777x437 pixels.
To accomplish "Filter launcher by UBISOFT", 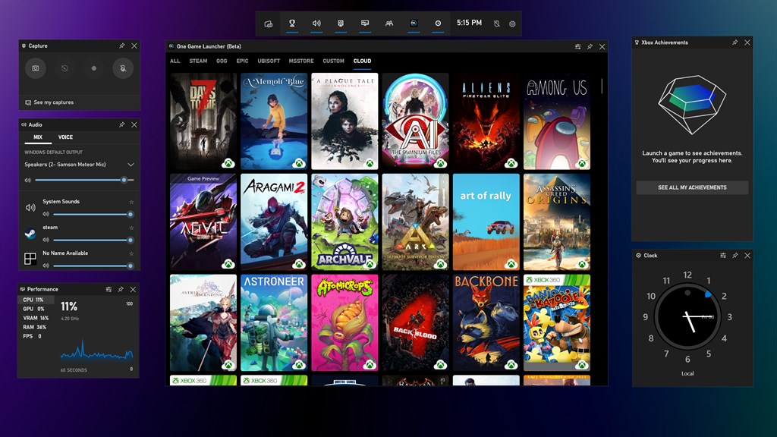I will click(269, 61).
